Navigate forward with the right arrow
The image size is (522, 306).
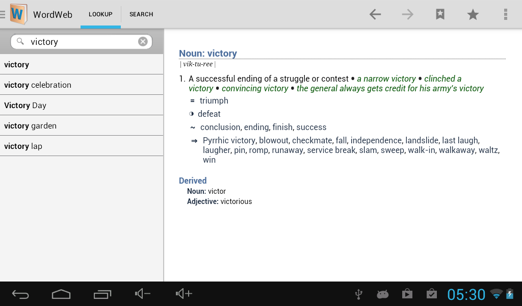point(407,14)
